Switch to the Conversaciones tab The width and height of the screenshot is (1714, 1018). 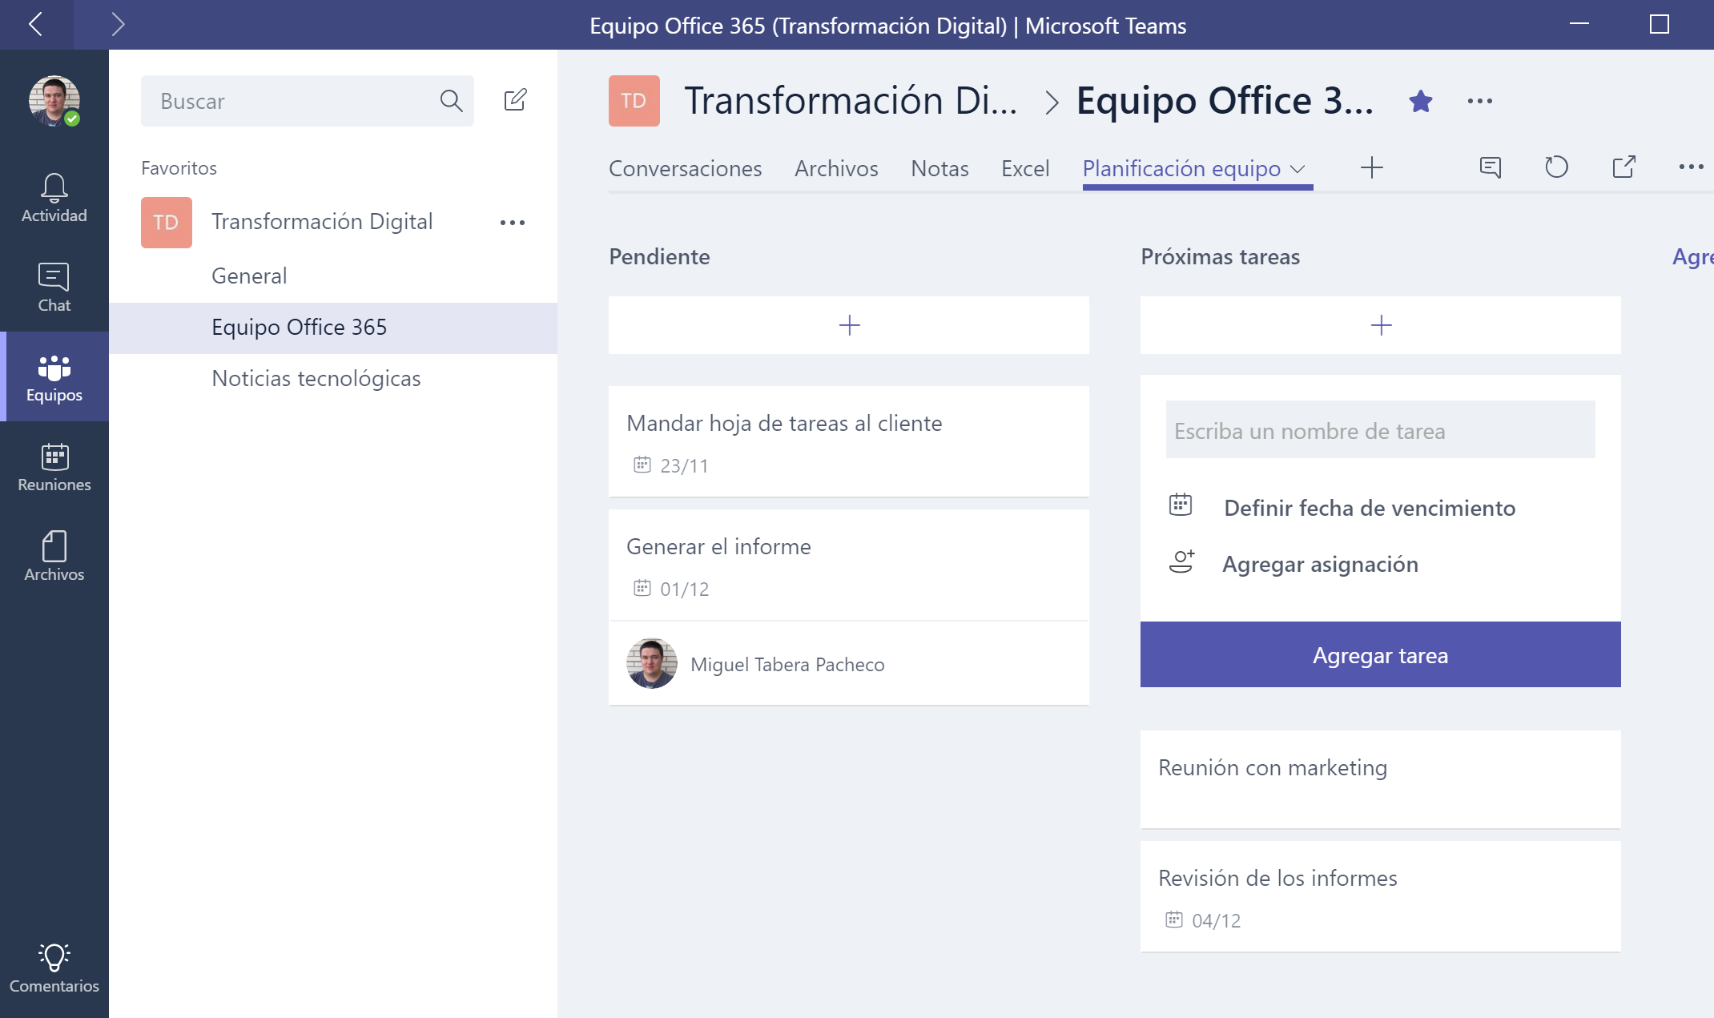pos(685,168)
